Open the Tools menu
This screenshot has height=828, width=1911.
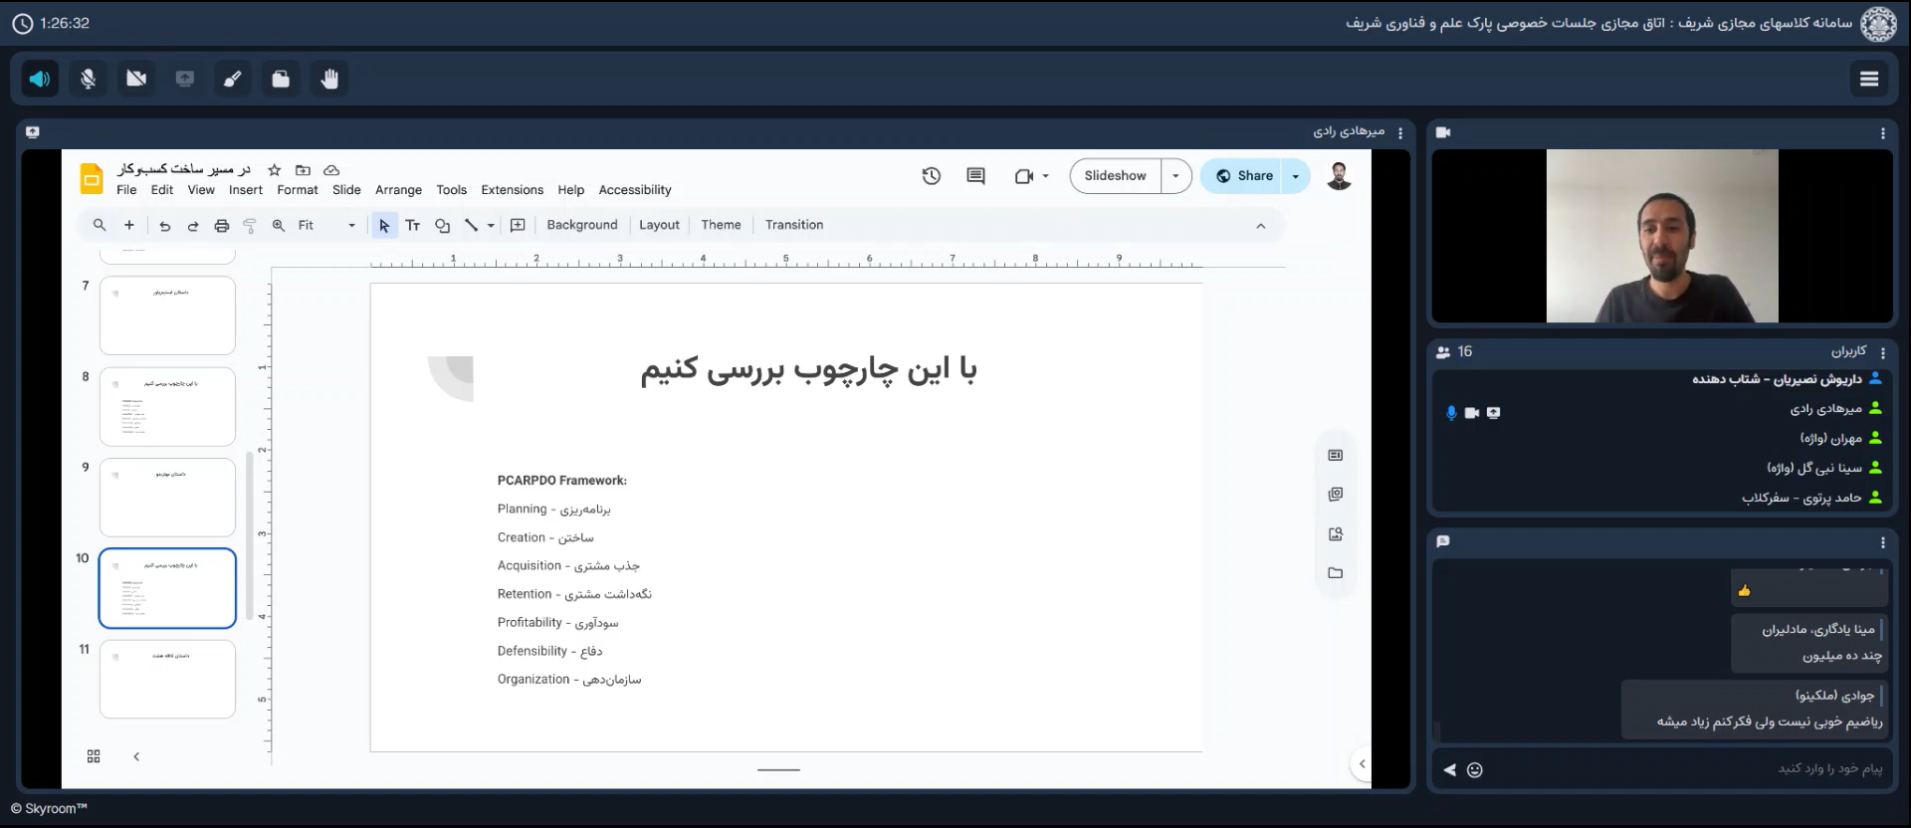tap(451, 190)
